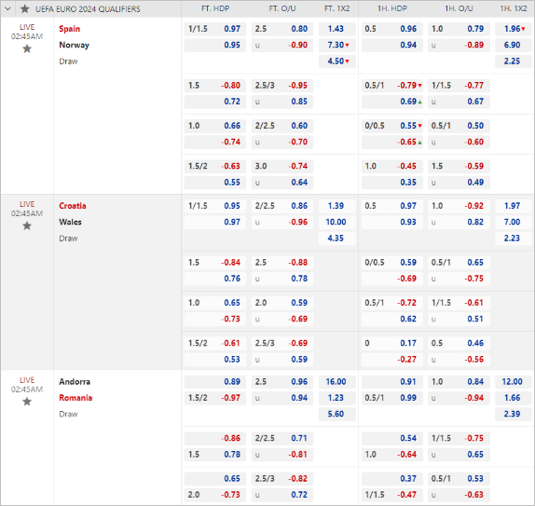535x506 pixels.
Task: Choose Spain first-half win odds 1.96
Action: (514, 29)
